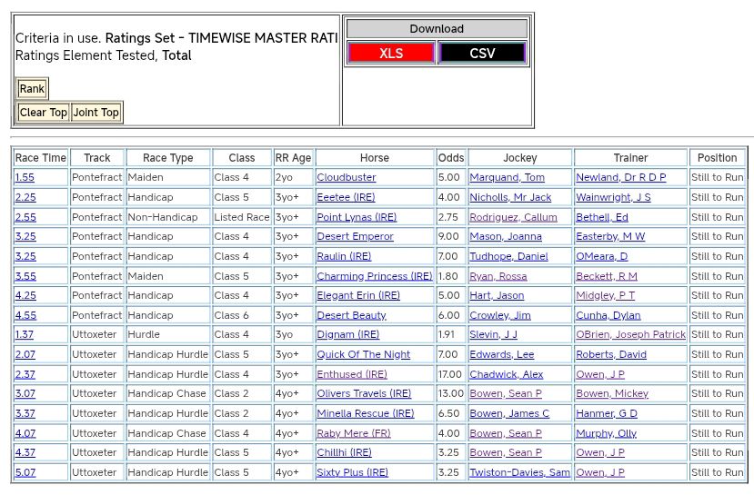The height and width of the screenshot is (495, 754).
Task: Select the Joint Top option
Action: click(x=96, y=113)
